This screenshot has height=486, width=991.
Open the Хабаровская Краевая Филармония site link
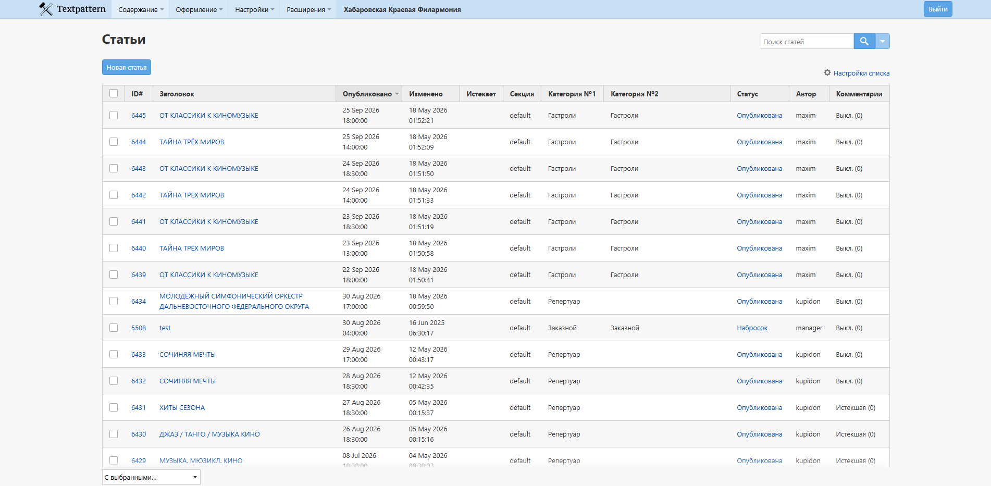[402, 9]
